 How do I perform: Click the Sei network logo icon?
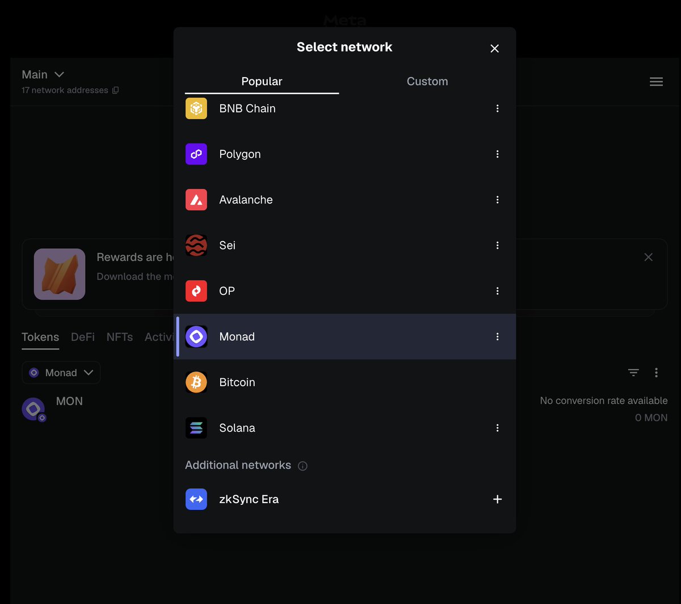point(196,246)
